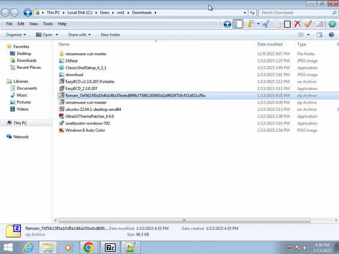Expand the arrow next to Open button

57,35
